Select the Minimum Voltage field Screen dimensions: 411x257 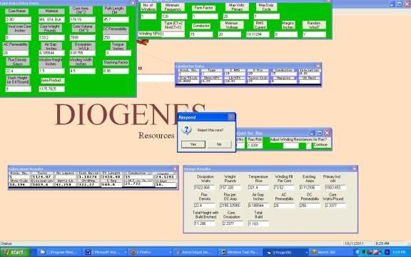point(229,34)
